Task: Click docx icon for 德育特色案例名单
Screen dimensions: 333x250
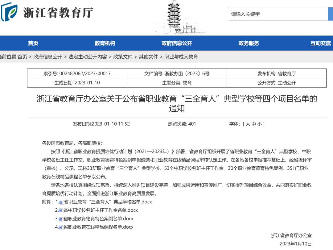Action: [x=60, y=219]
